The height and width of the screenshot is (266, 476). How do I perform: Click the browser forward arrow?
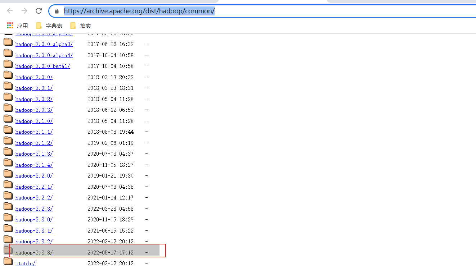pos(24,11)
